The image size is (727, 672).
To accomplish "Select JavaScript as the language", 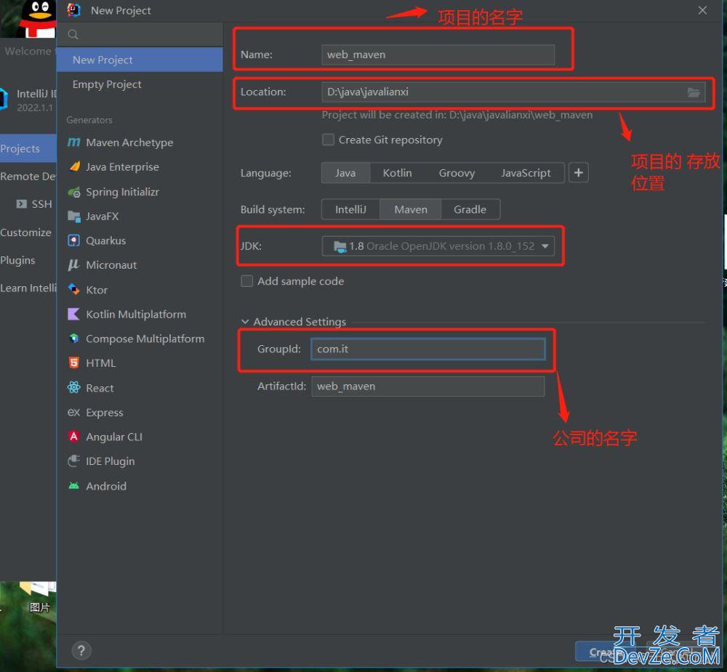I will pos(526,173).
